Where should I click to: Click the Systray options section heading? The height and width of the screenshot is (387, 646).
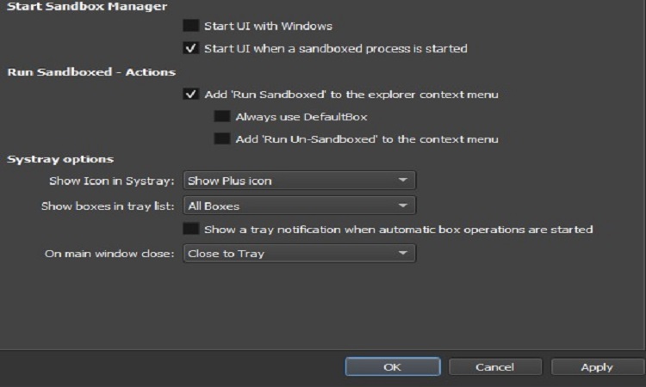(60, 159)
